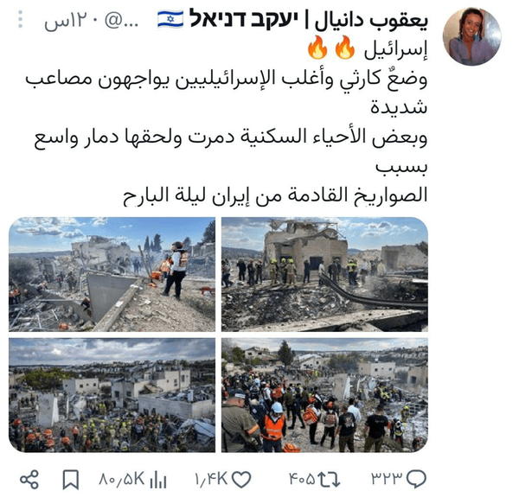Open the share icon

(x=29, y=479)
